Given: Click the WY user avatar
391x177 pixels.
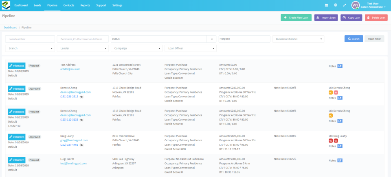Looking at the screenshot, I should click(x=355, y=5).
